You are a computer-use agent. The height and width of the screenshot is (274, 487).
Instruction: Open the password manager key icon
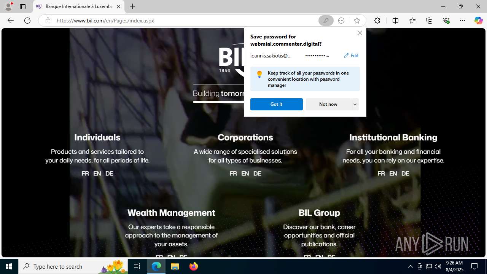coord(326,21)
